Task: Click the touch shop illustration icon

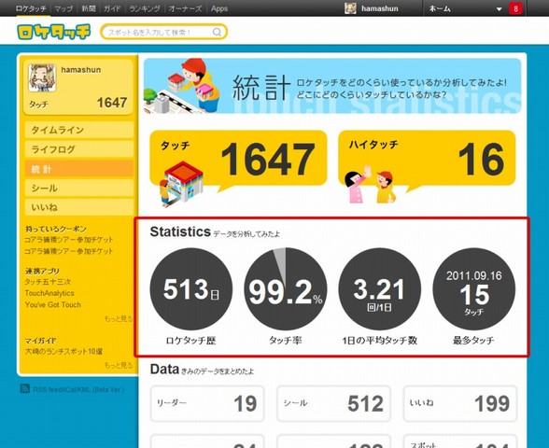Action: click(181, 184)
